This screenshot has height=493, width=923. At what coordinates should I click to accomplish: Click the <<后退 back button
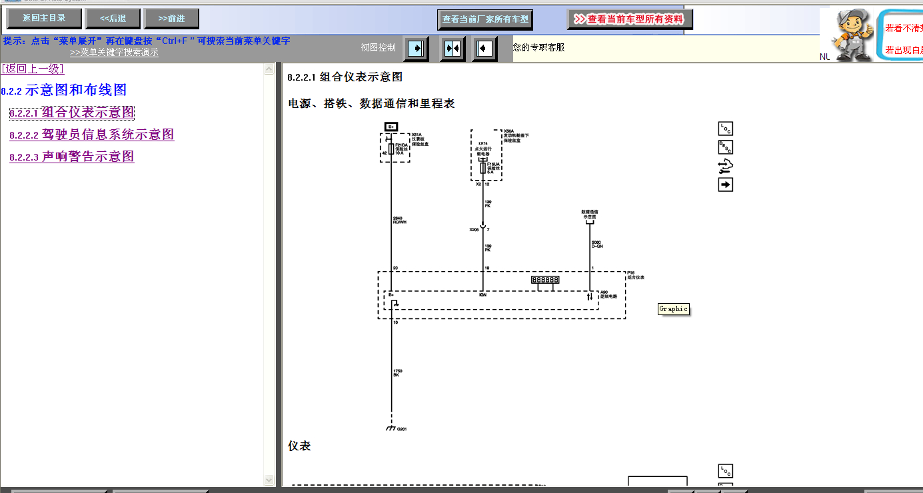(x=113, y=18)
